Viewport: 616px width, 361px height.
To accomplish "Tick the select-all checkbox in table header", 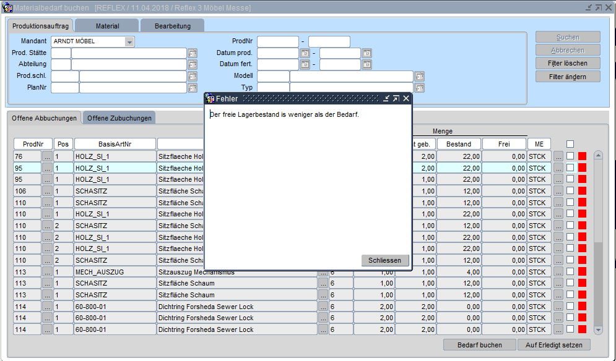I will coord(570,144).
